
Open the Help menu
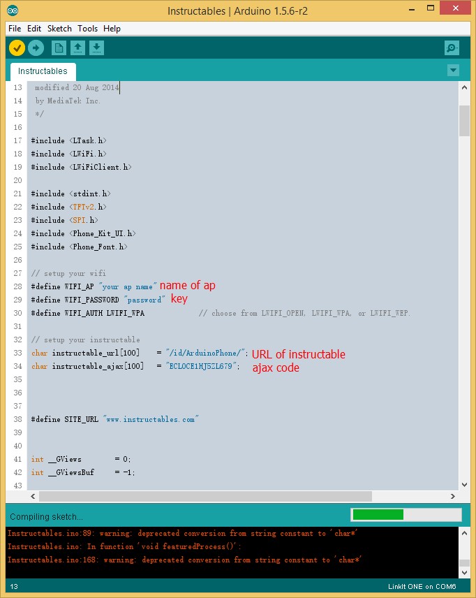112,29
